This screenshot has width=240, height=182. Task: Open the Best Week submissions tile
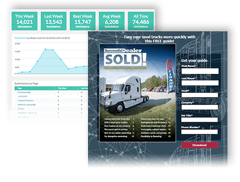83,21
